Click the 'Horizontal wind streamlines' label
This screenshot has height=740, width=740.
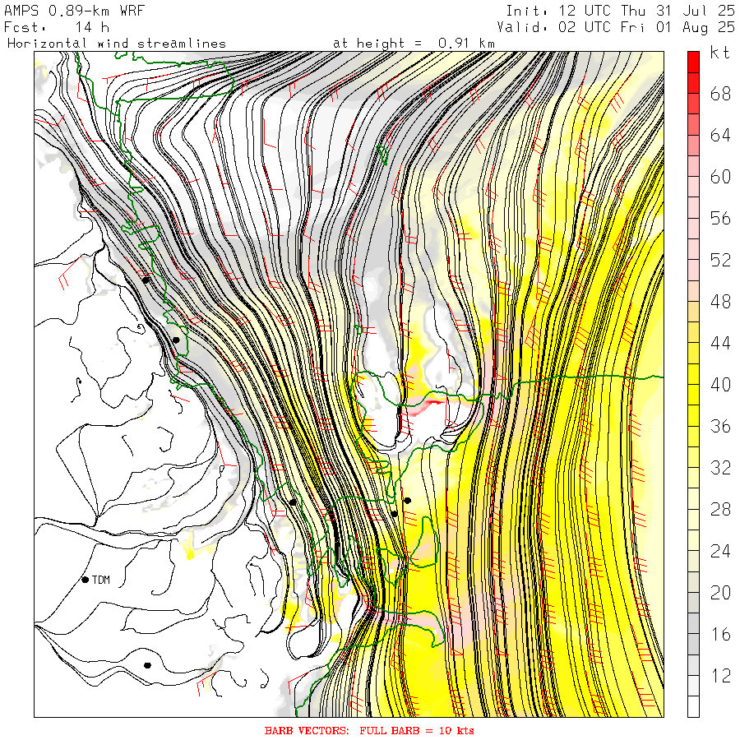click(117, 44)
